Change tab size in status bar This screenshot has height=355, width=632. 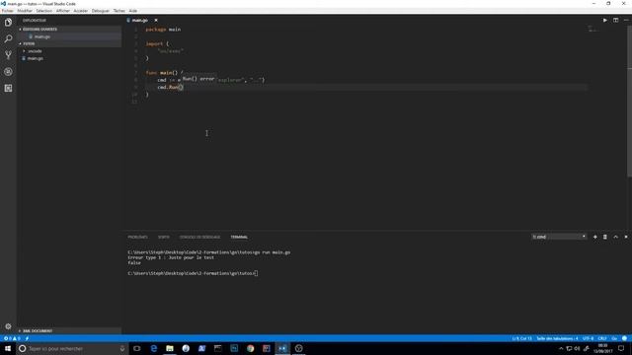tap(557, 338)
